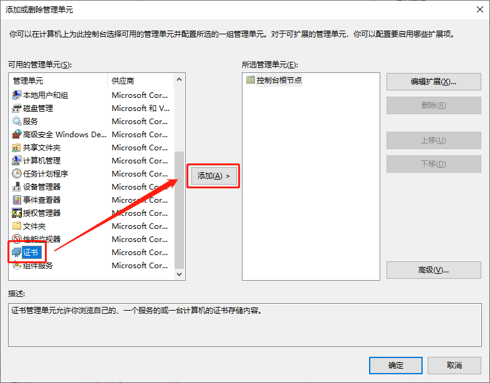
Task: Click the 设备管理器 icon
Action: (x=17, y=187)
